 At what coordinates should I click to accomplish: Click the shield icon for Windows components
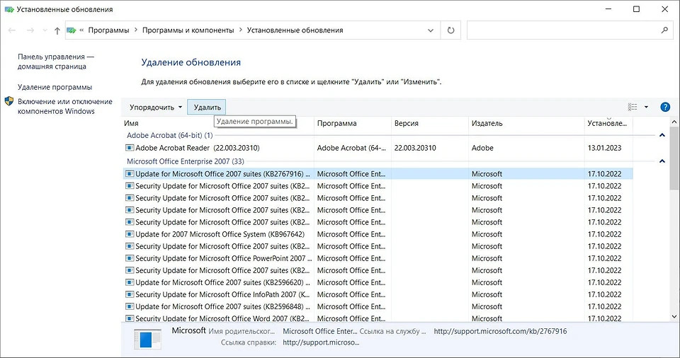tap(9, 102)
